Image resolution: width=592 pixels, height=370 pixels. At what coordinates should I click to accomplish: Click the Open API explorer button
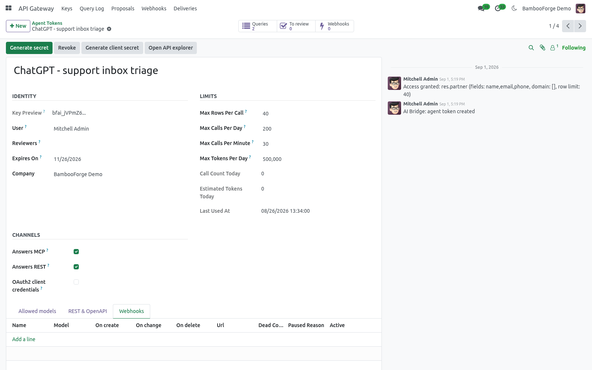(x=171, y=48)
